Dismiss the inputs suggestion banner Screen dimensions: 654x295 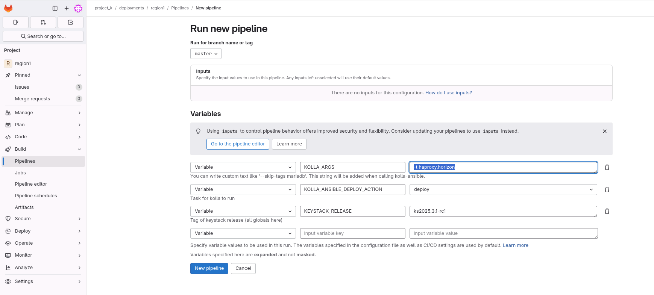tap(604, 131)
